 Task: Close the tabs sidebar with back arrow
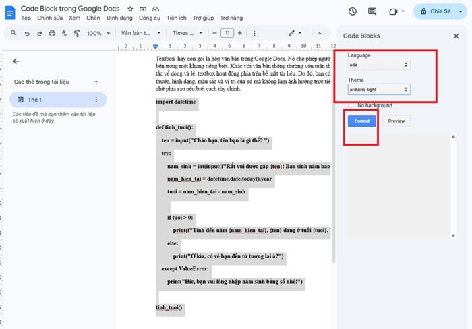[16, 61]
